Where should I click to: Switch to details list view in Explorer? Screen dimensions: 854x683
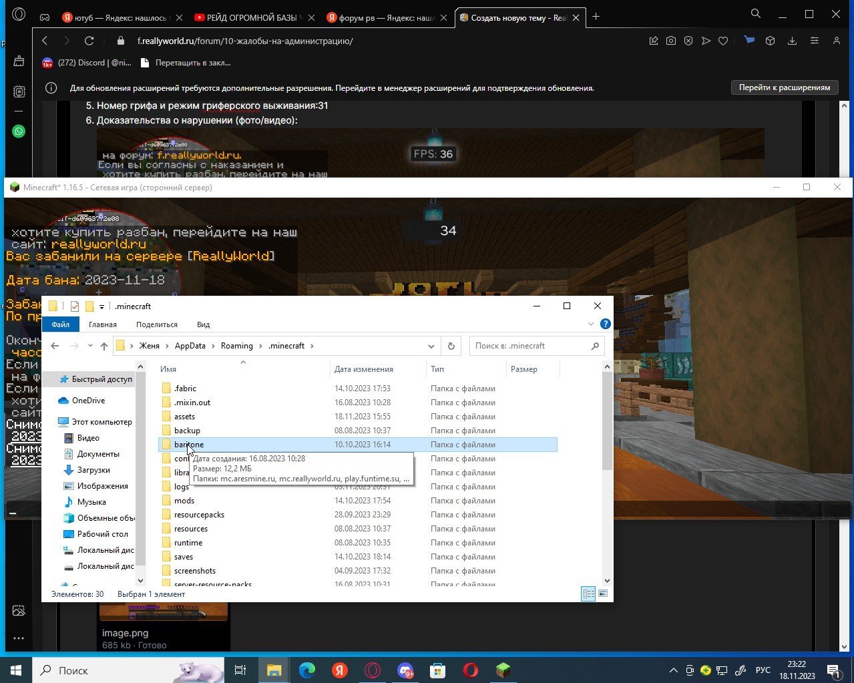click(588, 594)
